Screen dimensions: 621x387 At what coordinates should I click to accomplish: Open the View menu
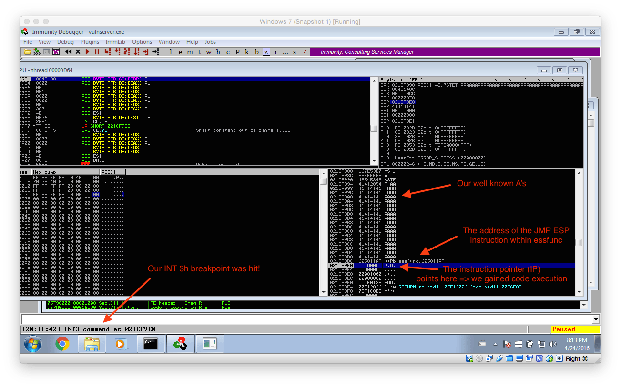[44, 42]
